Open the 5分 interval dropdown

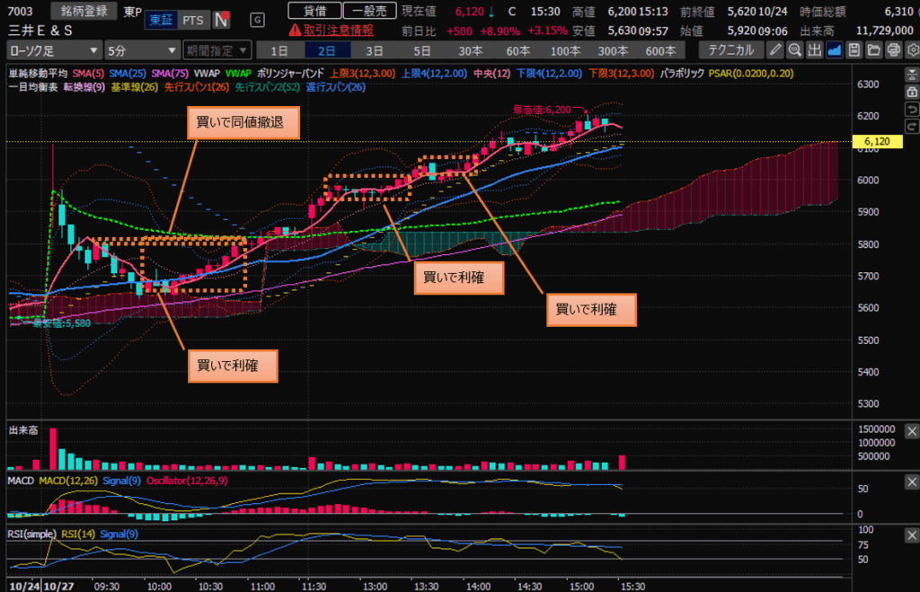(141, 49)
